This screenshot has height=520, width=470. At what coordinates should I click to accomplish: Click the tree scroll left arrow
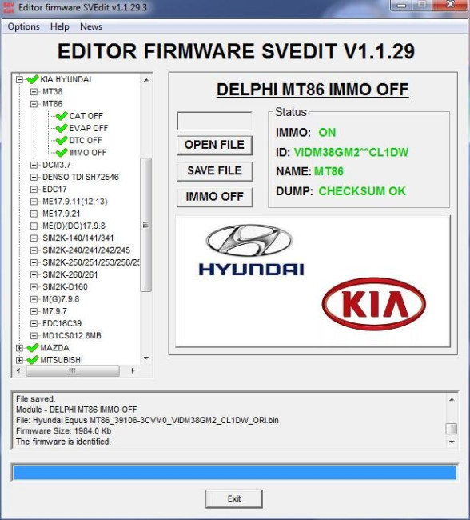pyautogui.click(x=18, y=370)
